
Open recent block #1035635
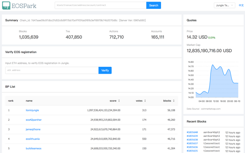point(192,151)
